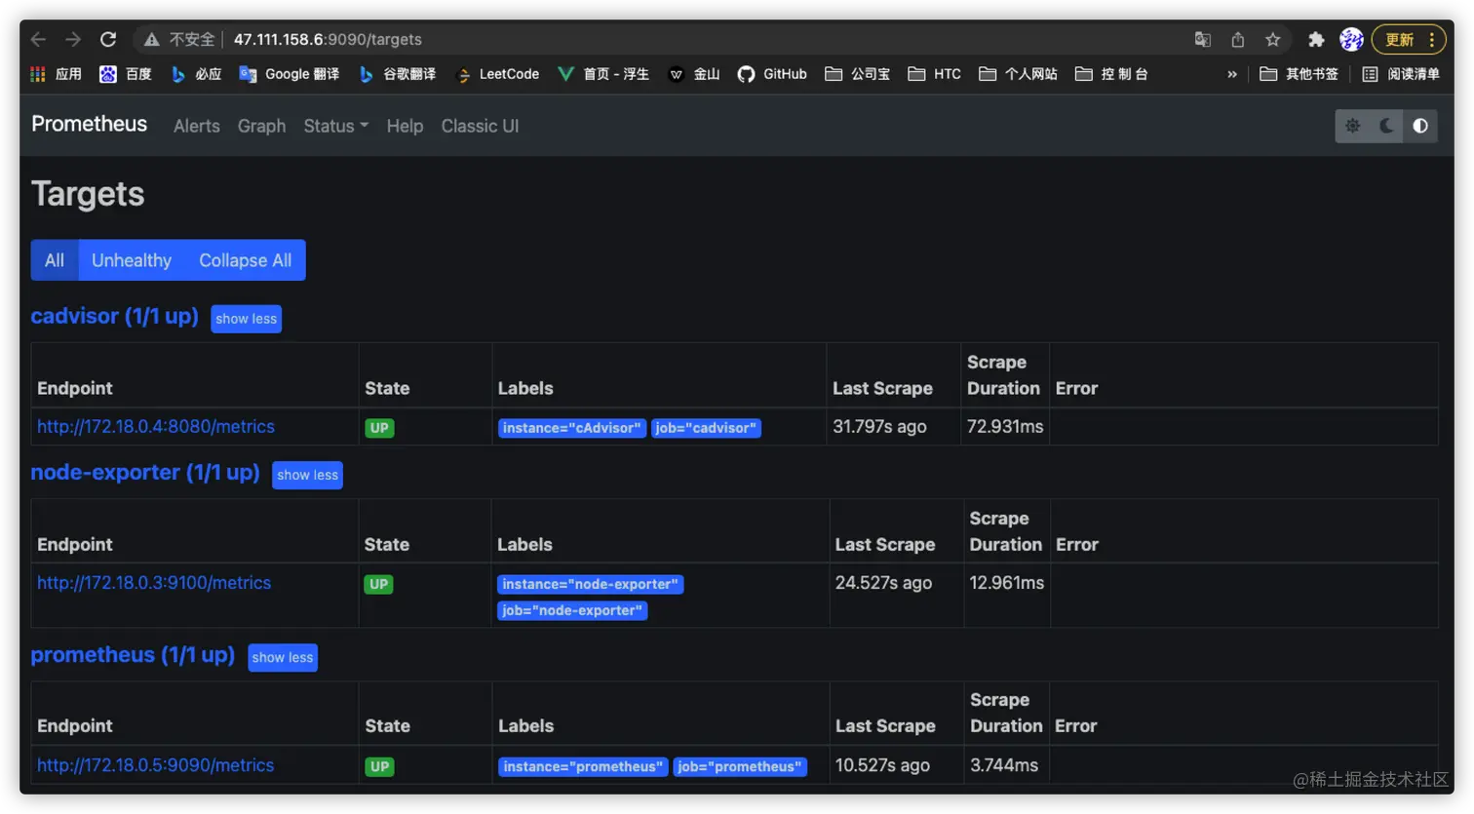
Task: Open the 阅读清单 reading list
Action: (x=1401, y=74)
